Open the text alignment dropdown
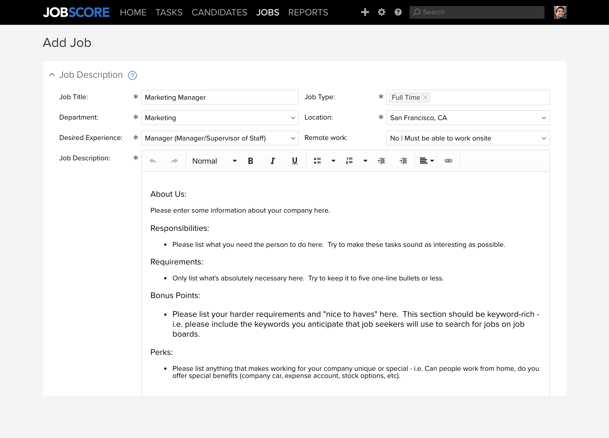The image size is (609, 438). [x=427, y=161]
